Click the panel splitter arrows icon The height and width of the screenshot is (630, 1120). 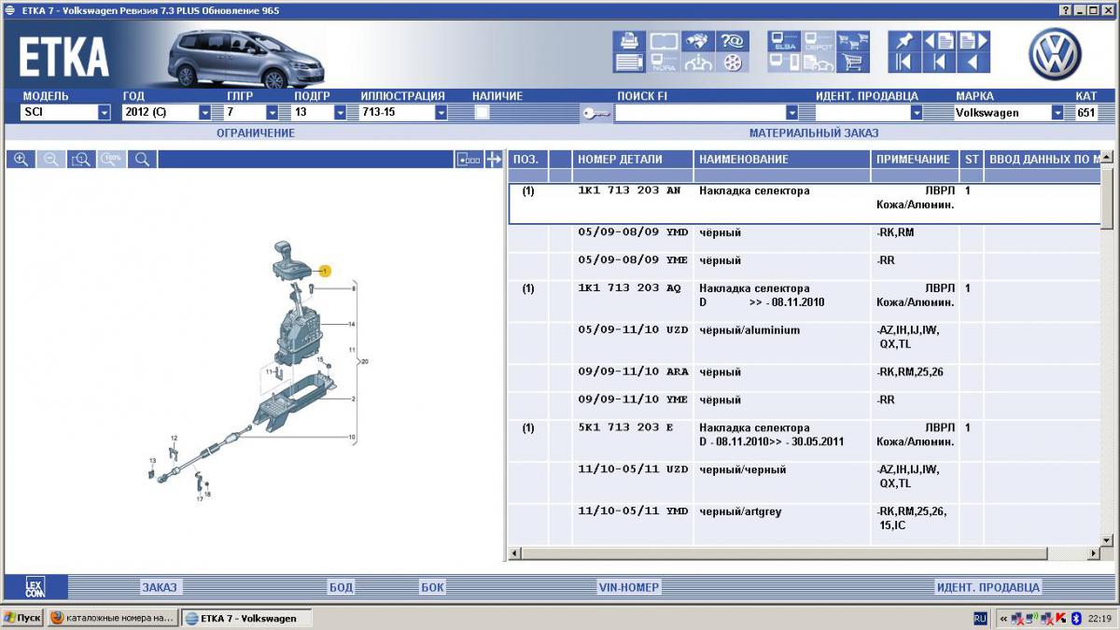(494, 160)
